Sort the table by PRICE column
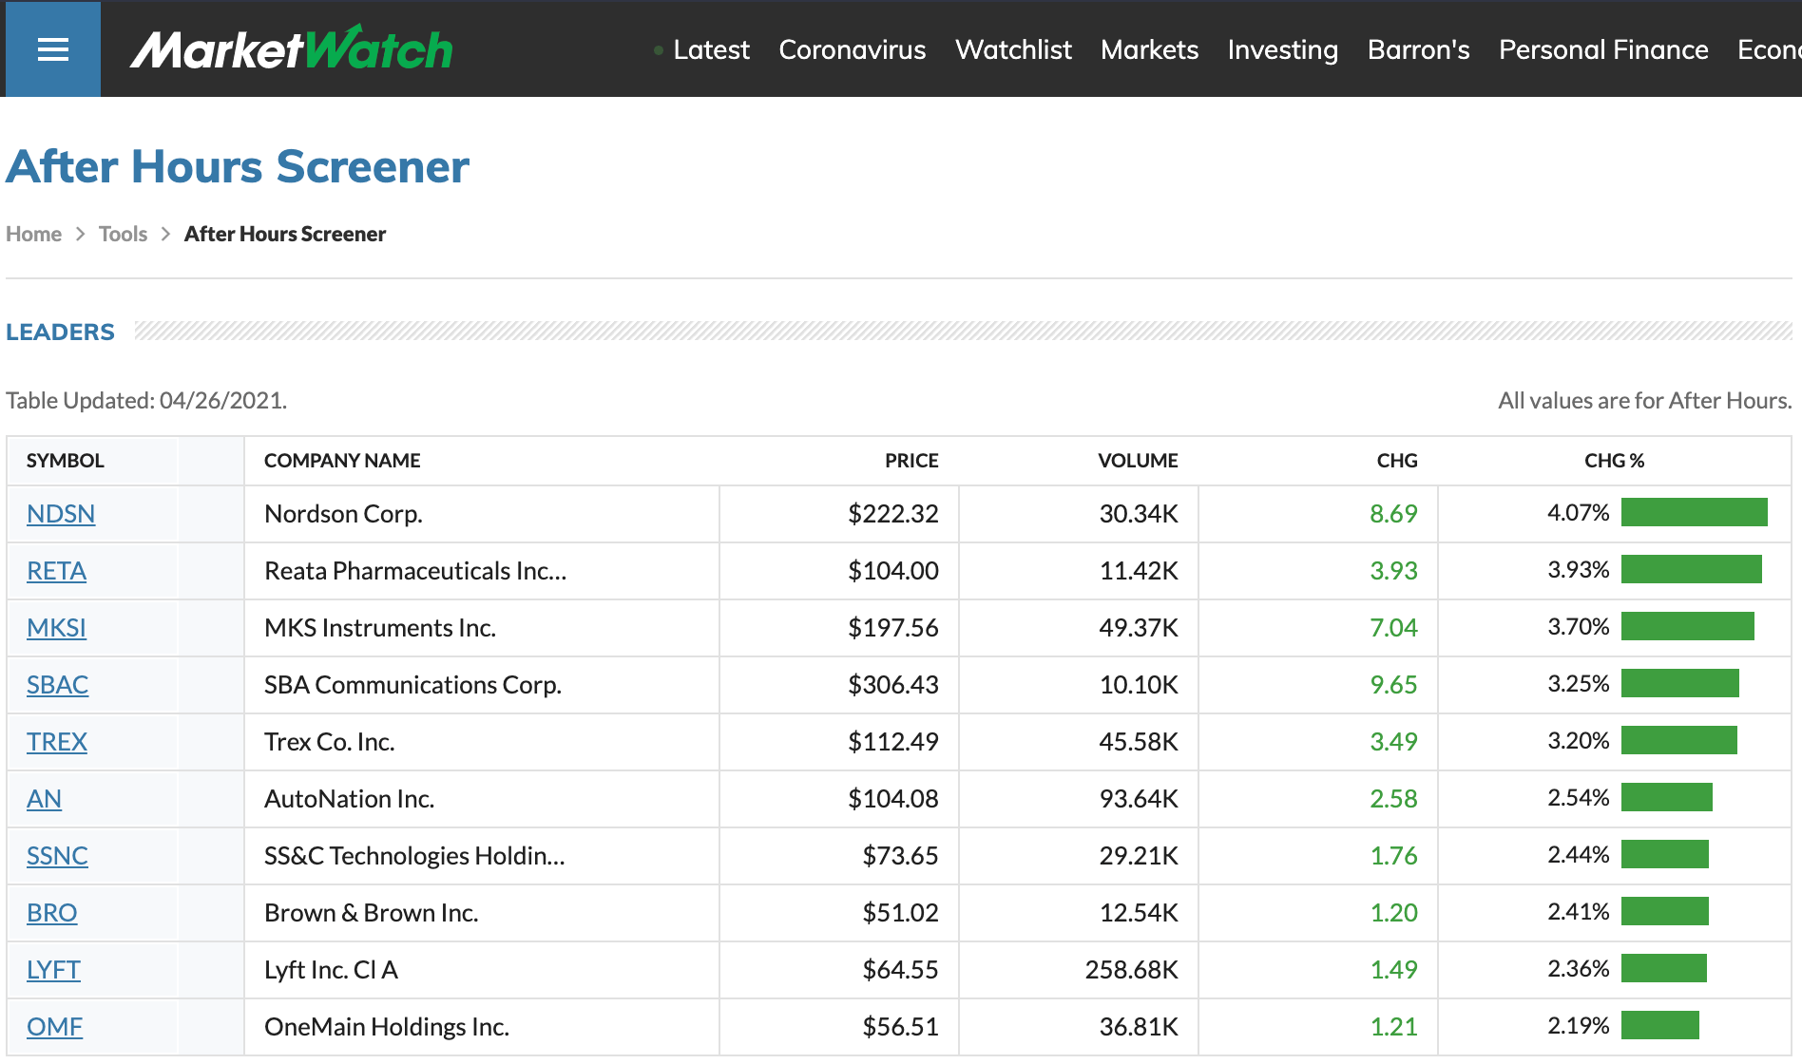 point(911,461)
